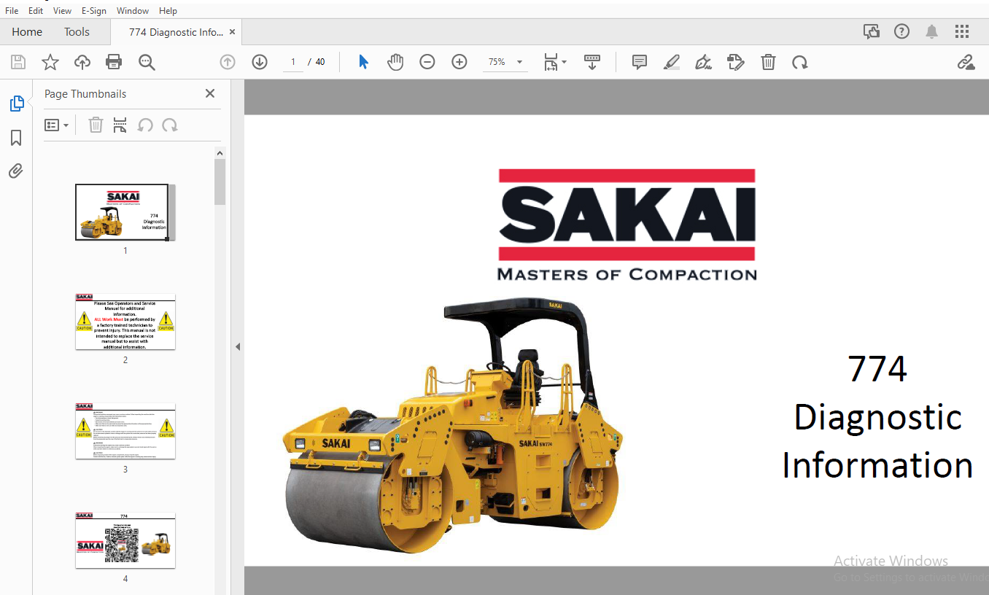Select page 4 thumbnail
The image size is (989, 595).
[125, 540]
